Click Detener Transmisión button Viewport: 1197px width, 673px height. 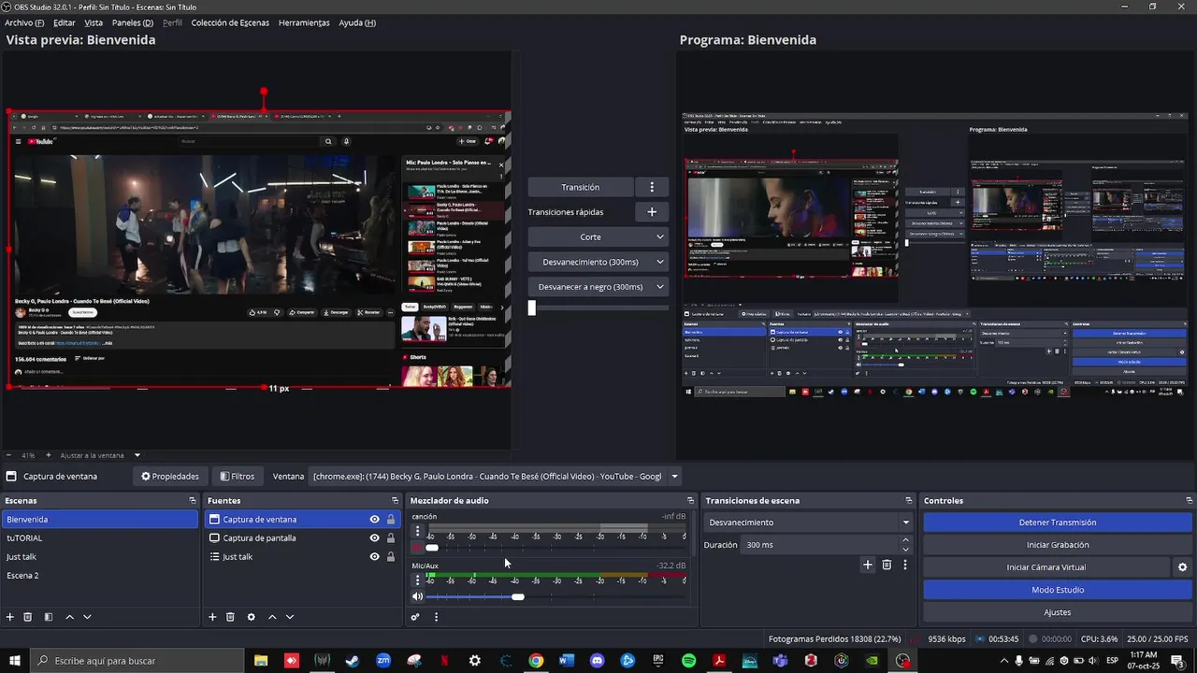click(1058, 523)
